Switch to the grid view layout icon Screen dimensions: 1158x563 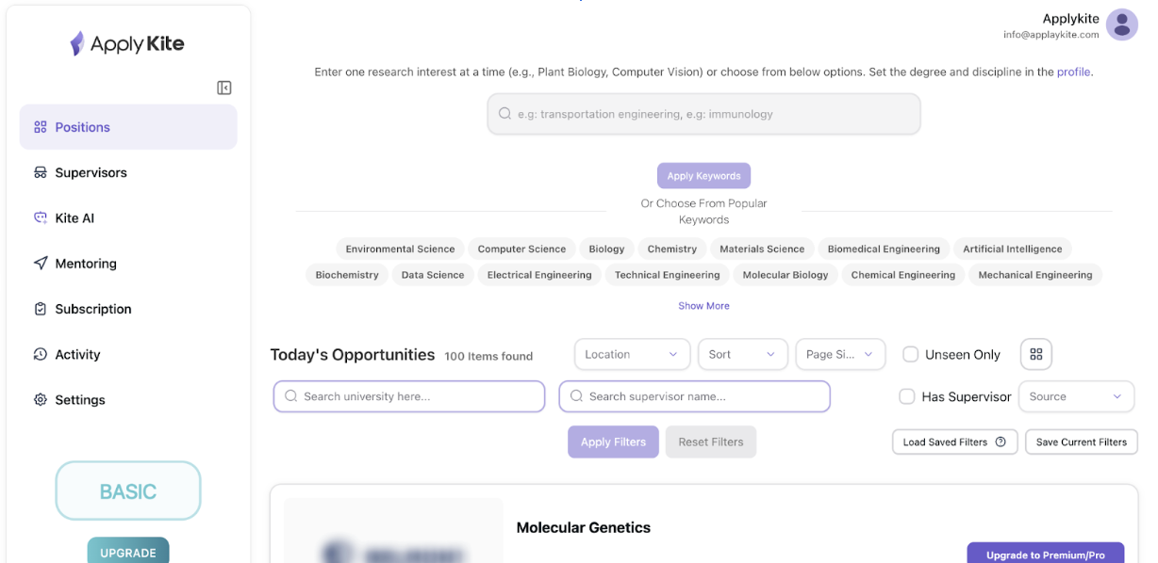[x=1036, y=354]
